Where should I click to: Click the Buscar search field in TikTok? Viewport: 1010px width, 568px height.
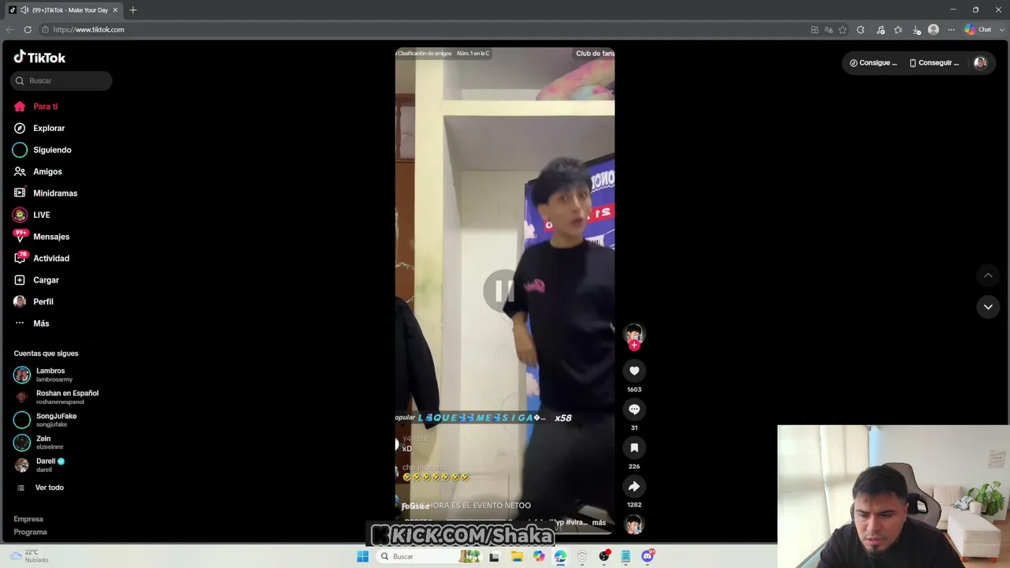(x=62, y=80)
